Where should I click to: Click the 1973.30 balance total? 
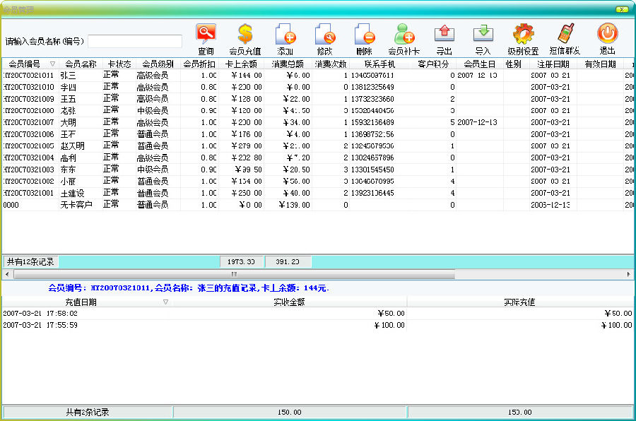pos(241,261)
